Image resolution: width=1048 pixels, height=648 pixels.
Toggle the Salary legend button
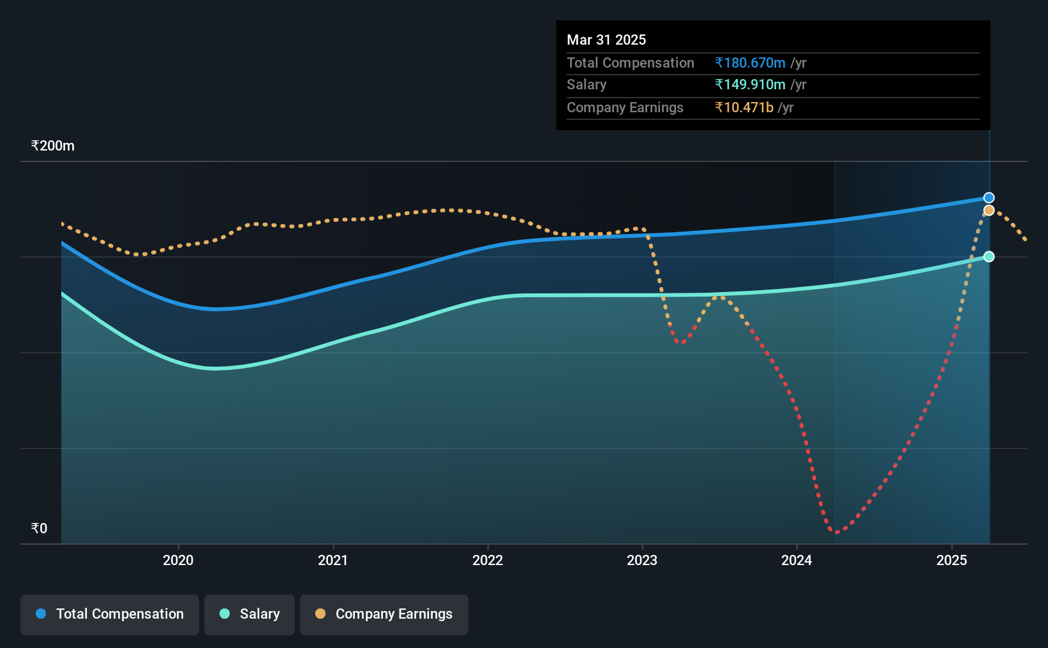(250, 614)
